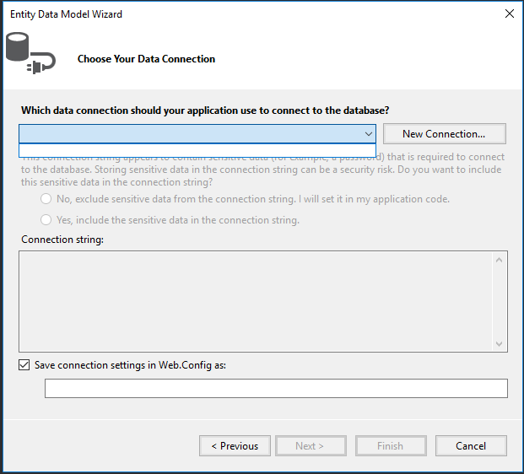Go back with the Previous button
Screen dimensions: 524x474
pos(235,446)
